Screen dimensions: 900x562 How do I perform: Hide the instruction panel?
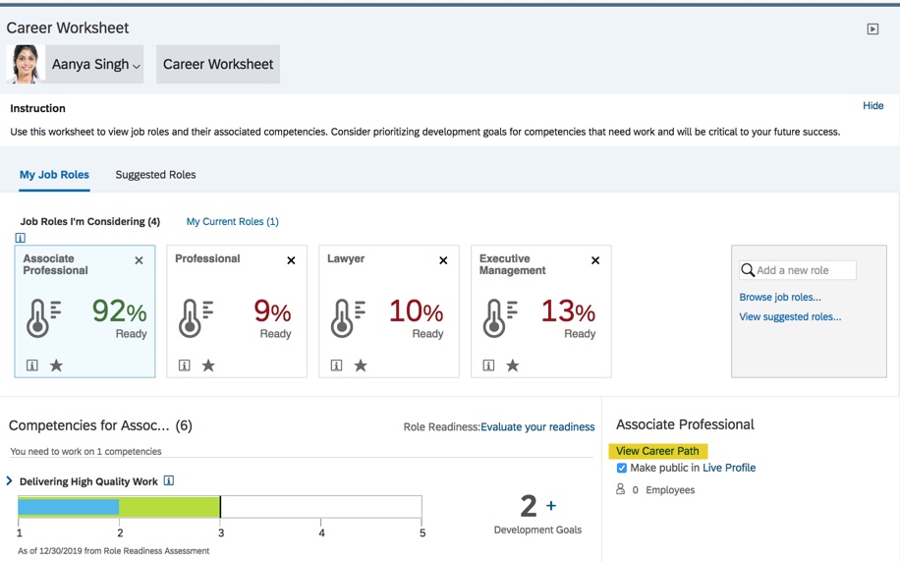pos(872,106)
